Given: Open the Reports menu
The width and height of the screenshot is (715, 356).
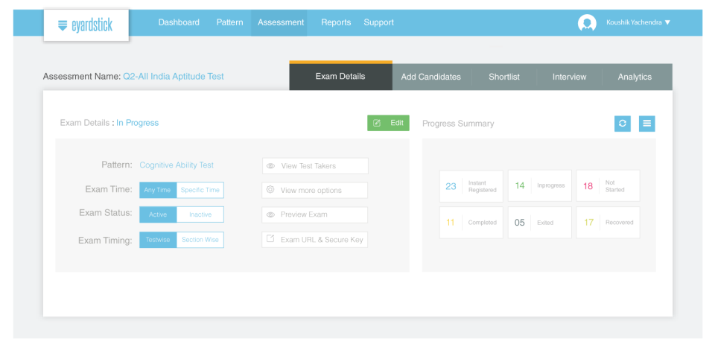Looking at the screenshot, I should (336, 22).
